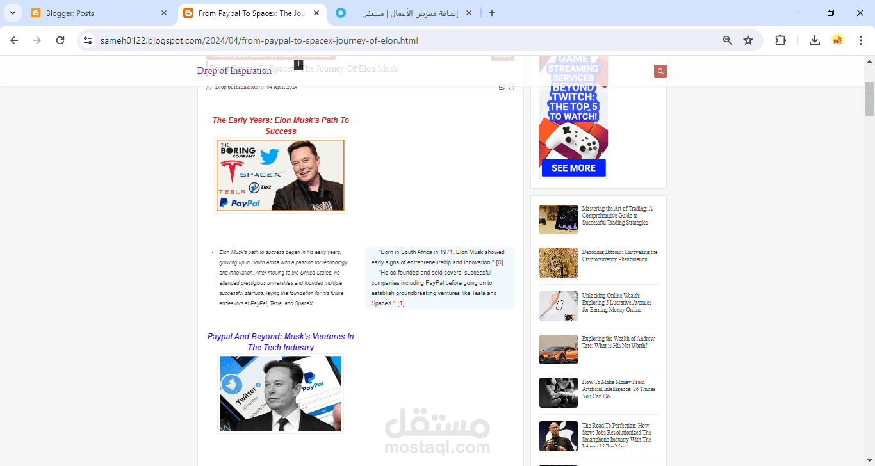Open a new tab with plus button
875x466 pixels.
492,13
